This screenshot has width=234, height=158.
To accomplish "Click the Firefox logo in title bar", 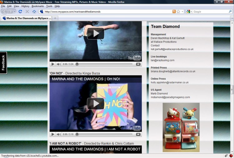I will point(2,2).
